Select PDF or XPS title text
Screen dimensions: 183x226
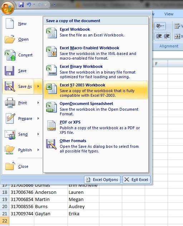coord(70,122)
